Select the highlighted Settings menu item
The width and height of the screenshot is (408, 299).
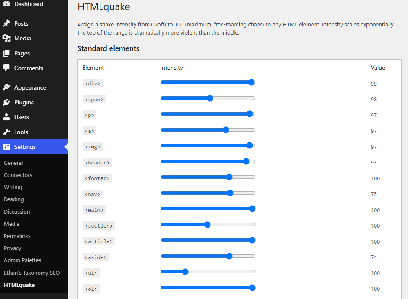tap(34, 147)
